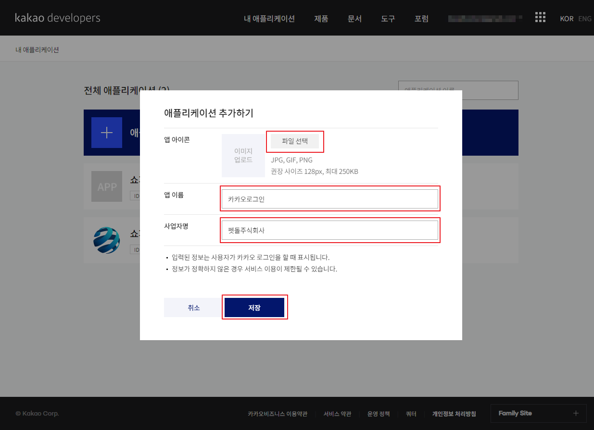Open the 도구 menu
Image resolution: width=594 pixels, height=430 pixels.
coord(388,19)
